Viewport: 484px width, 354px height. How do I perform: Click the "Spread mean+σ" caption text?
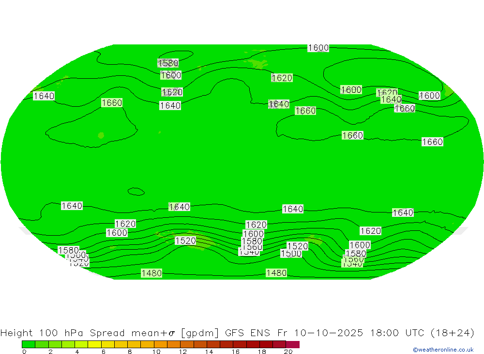tap(133, 333)
